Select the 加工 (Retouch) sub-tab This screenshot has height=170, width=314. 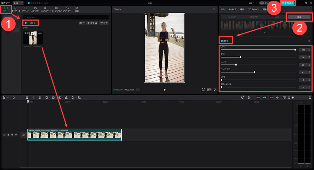point(299,17)
